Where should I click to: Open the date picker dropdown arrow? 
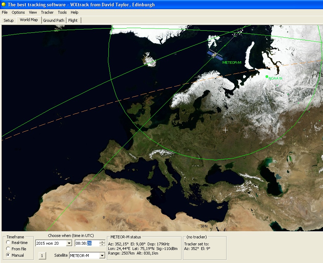69,243
